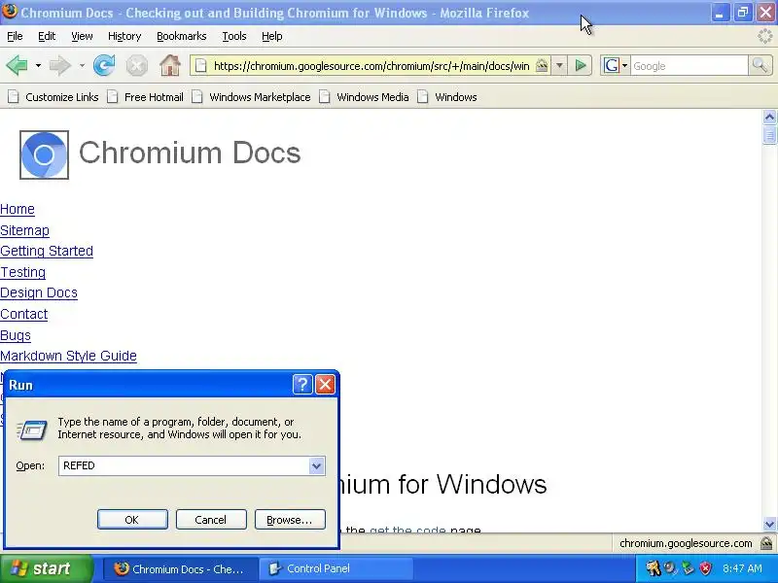Open the View menu

pyautogui.click(x=82, y=36)
